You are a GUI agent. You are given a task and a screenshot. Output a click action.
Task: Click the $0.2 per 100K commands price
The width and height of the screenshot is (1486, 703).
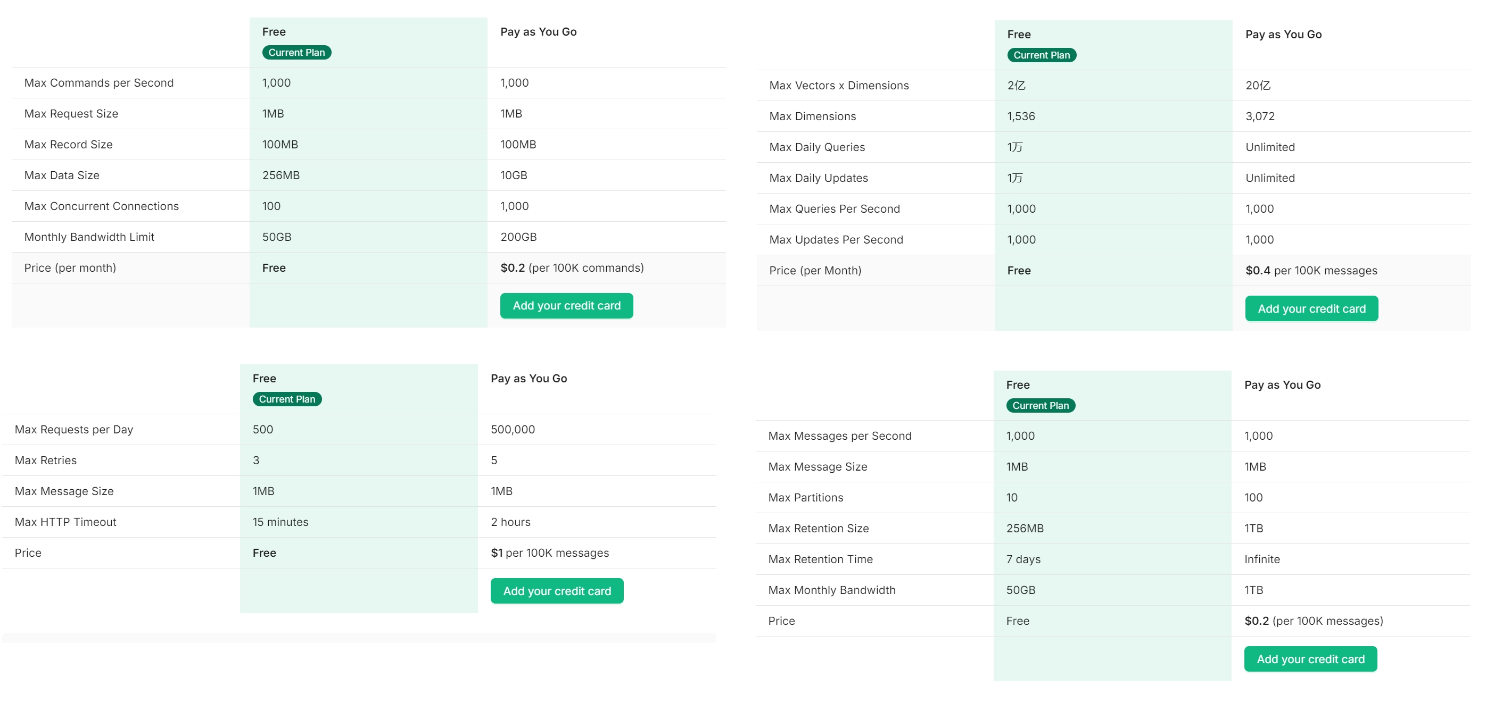[572, 267]
